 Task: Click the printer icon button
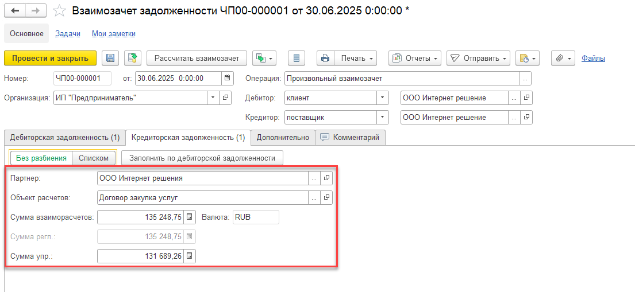325,58
